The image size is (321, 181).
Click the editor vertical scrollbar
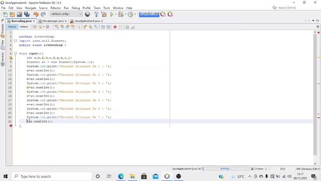(315, 95)
